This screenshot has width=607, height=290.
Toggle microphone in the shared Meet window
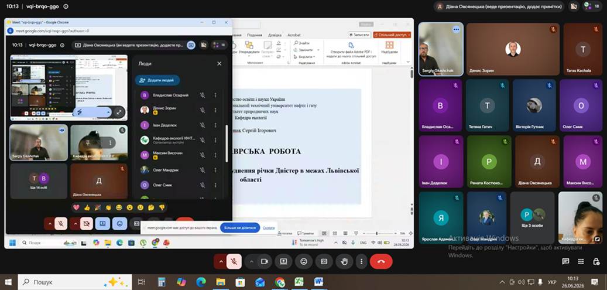61,224
